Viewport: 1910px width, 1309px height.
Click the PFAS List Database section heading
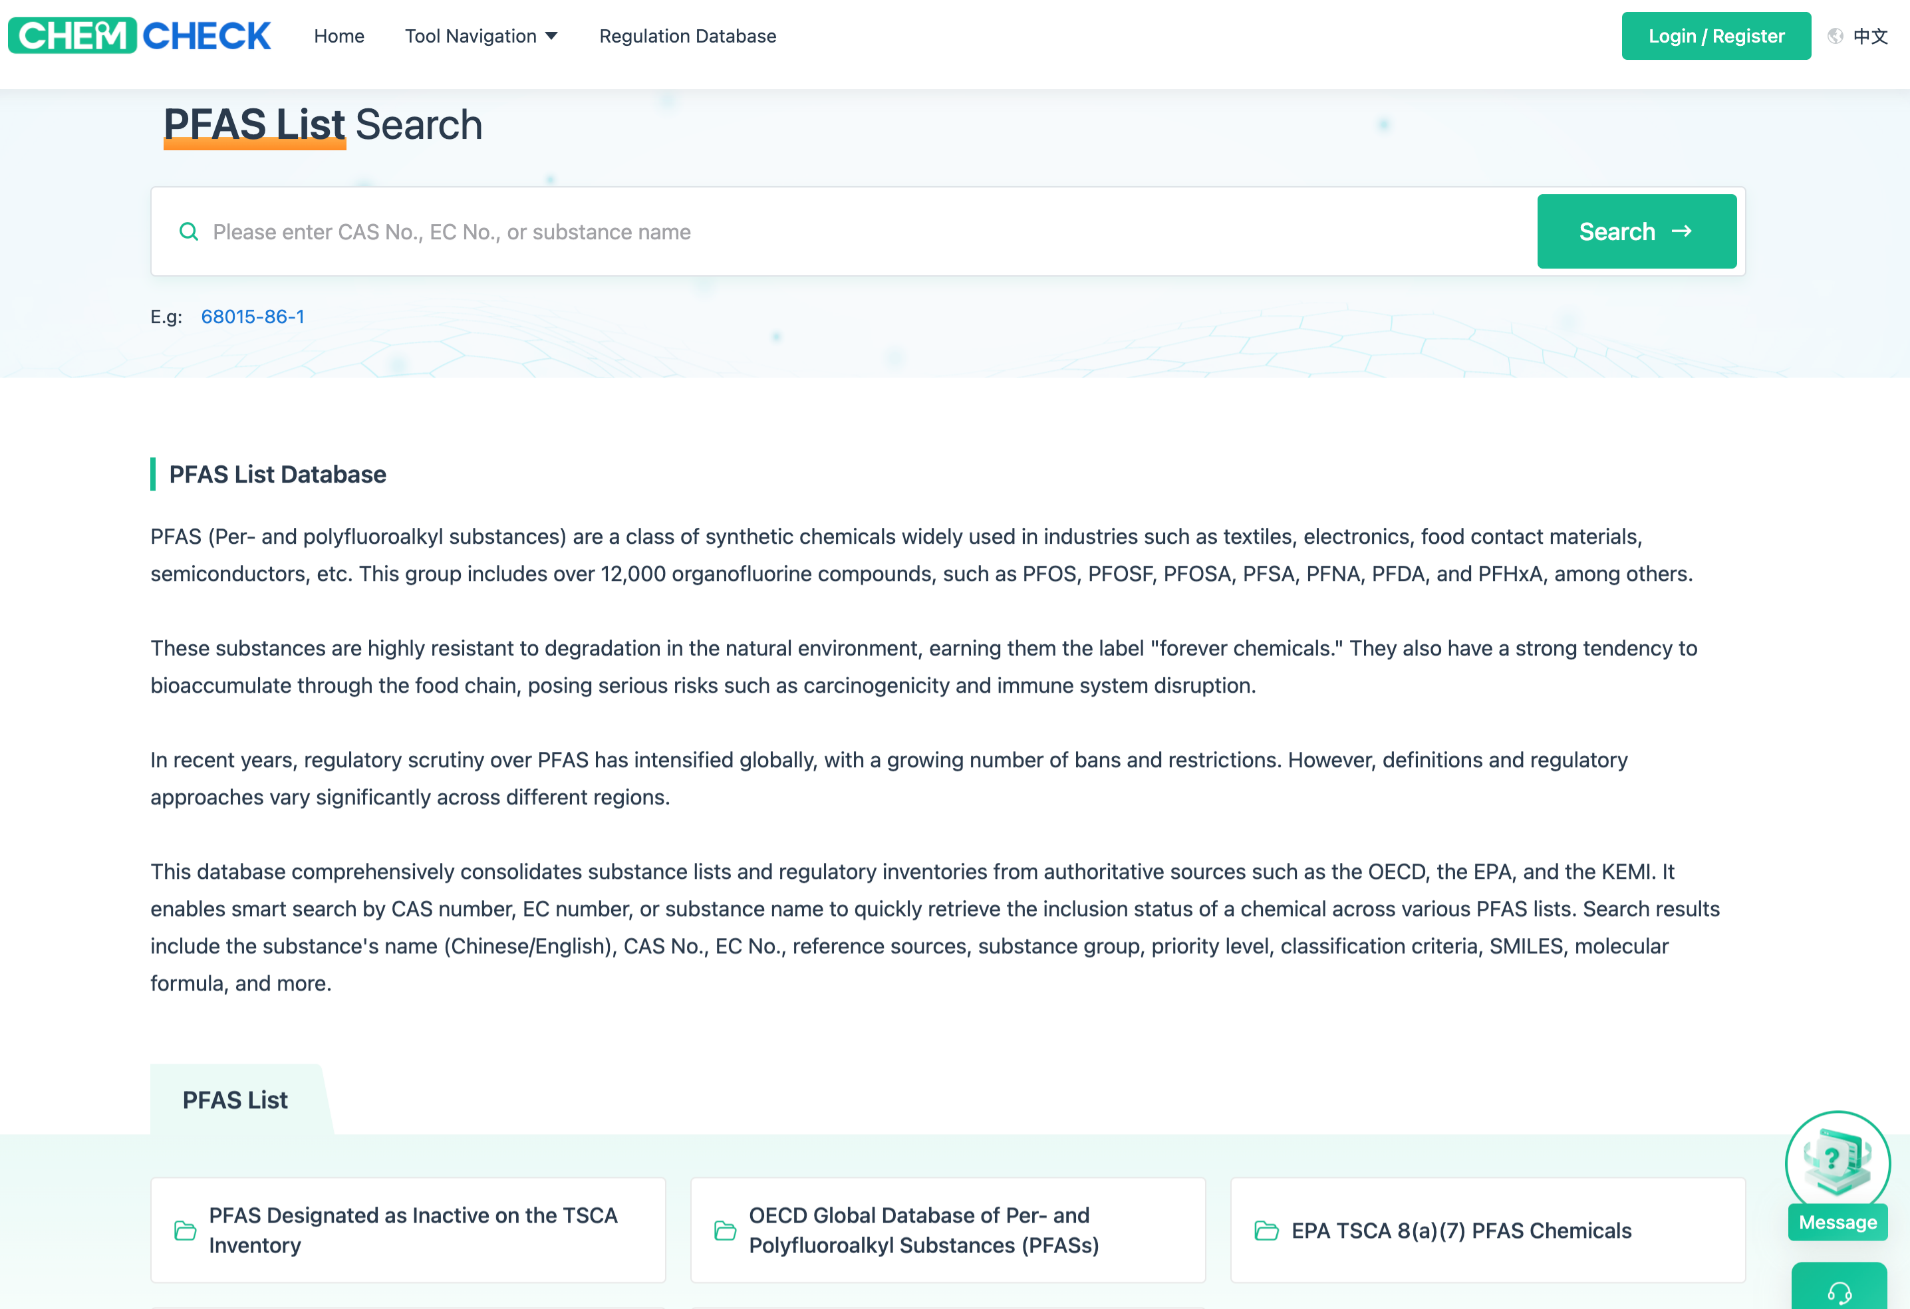tap(277, 474)
